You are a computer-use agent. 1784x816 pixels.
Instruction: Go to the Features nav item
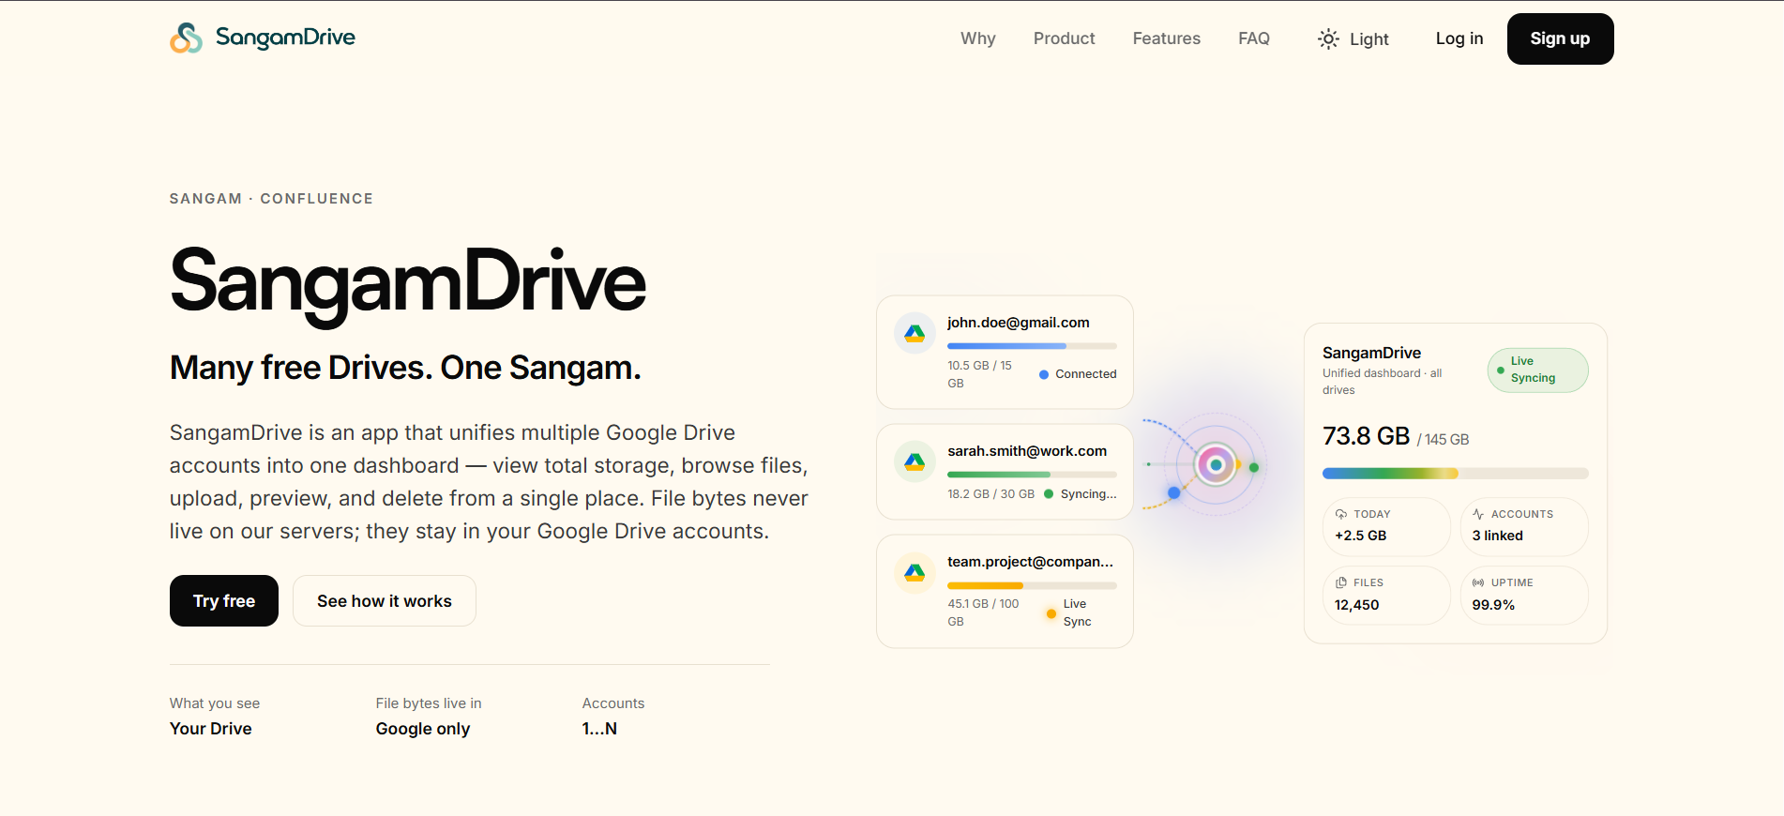tap(1166, 38)
